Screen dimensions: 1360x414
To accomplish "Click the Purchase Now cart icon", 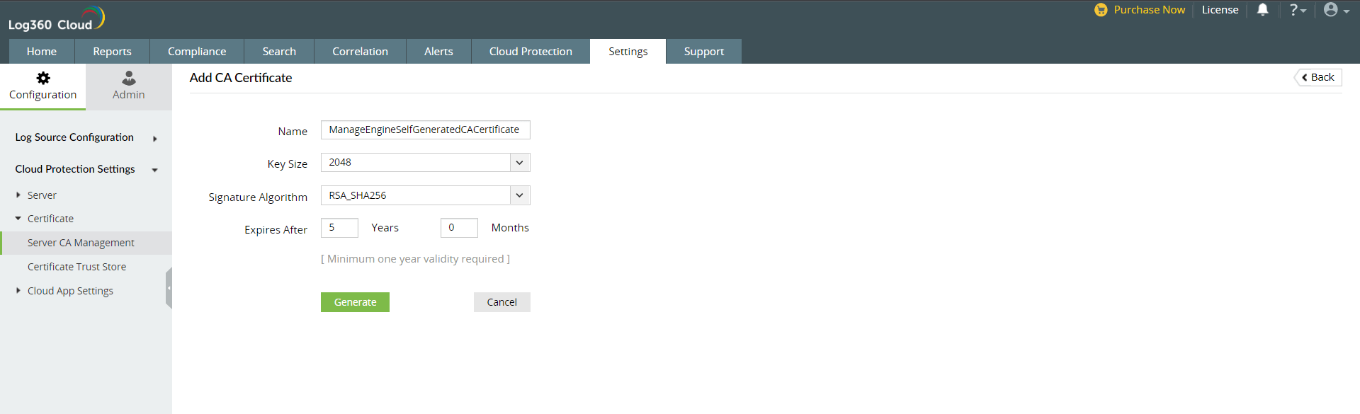I will tap(1101, 10).
